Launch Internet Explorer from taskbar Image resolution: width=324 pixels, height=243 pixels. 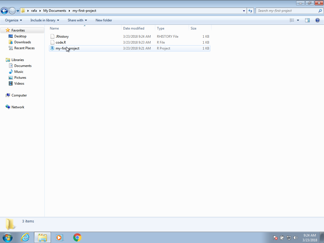[25, 238]
